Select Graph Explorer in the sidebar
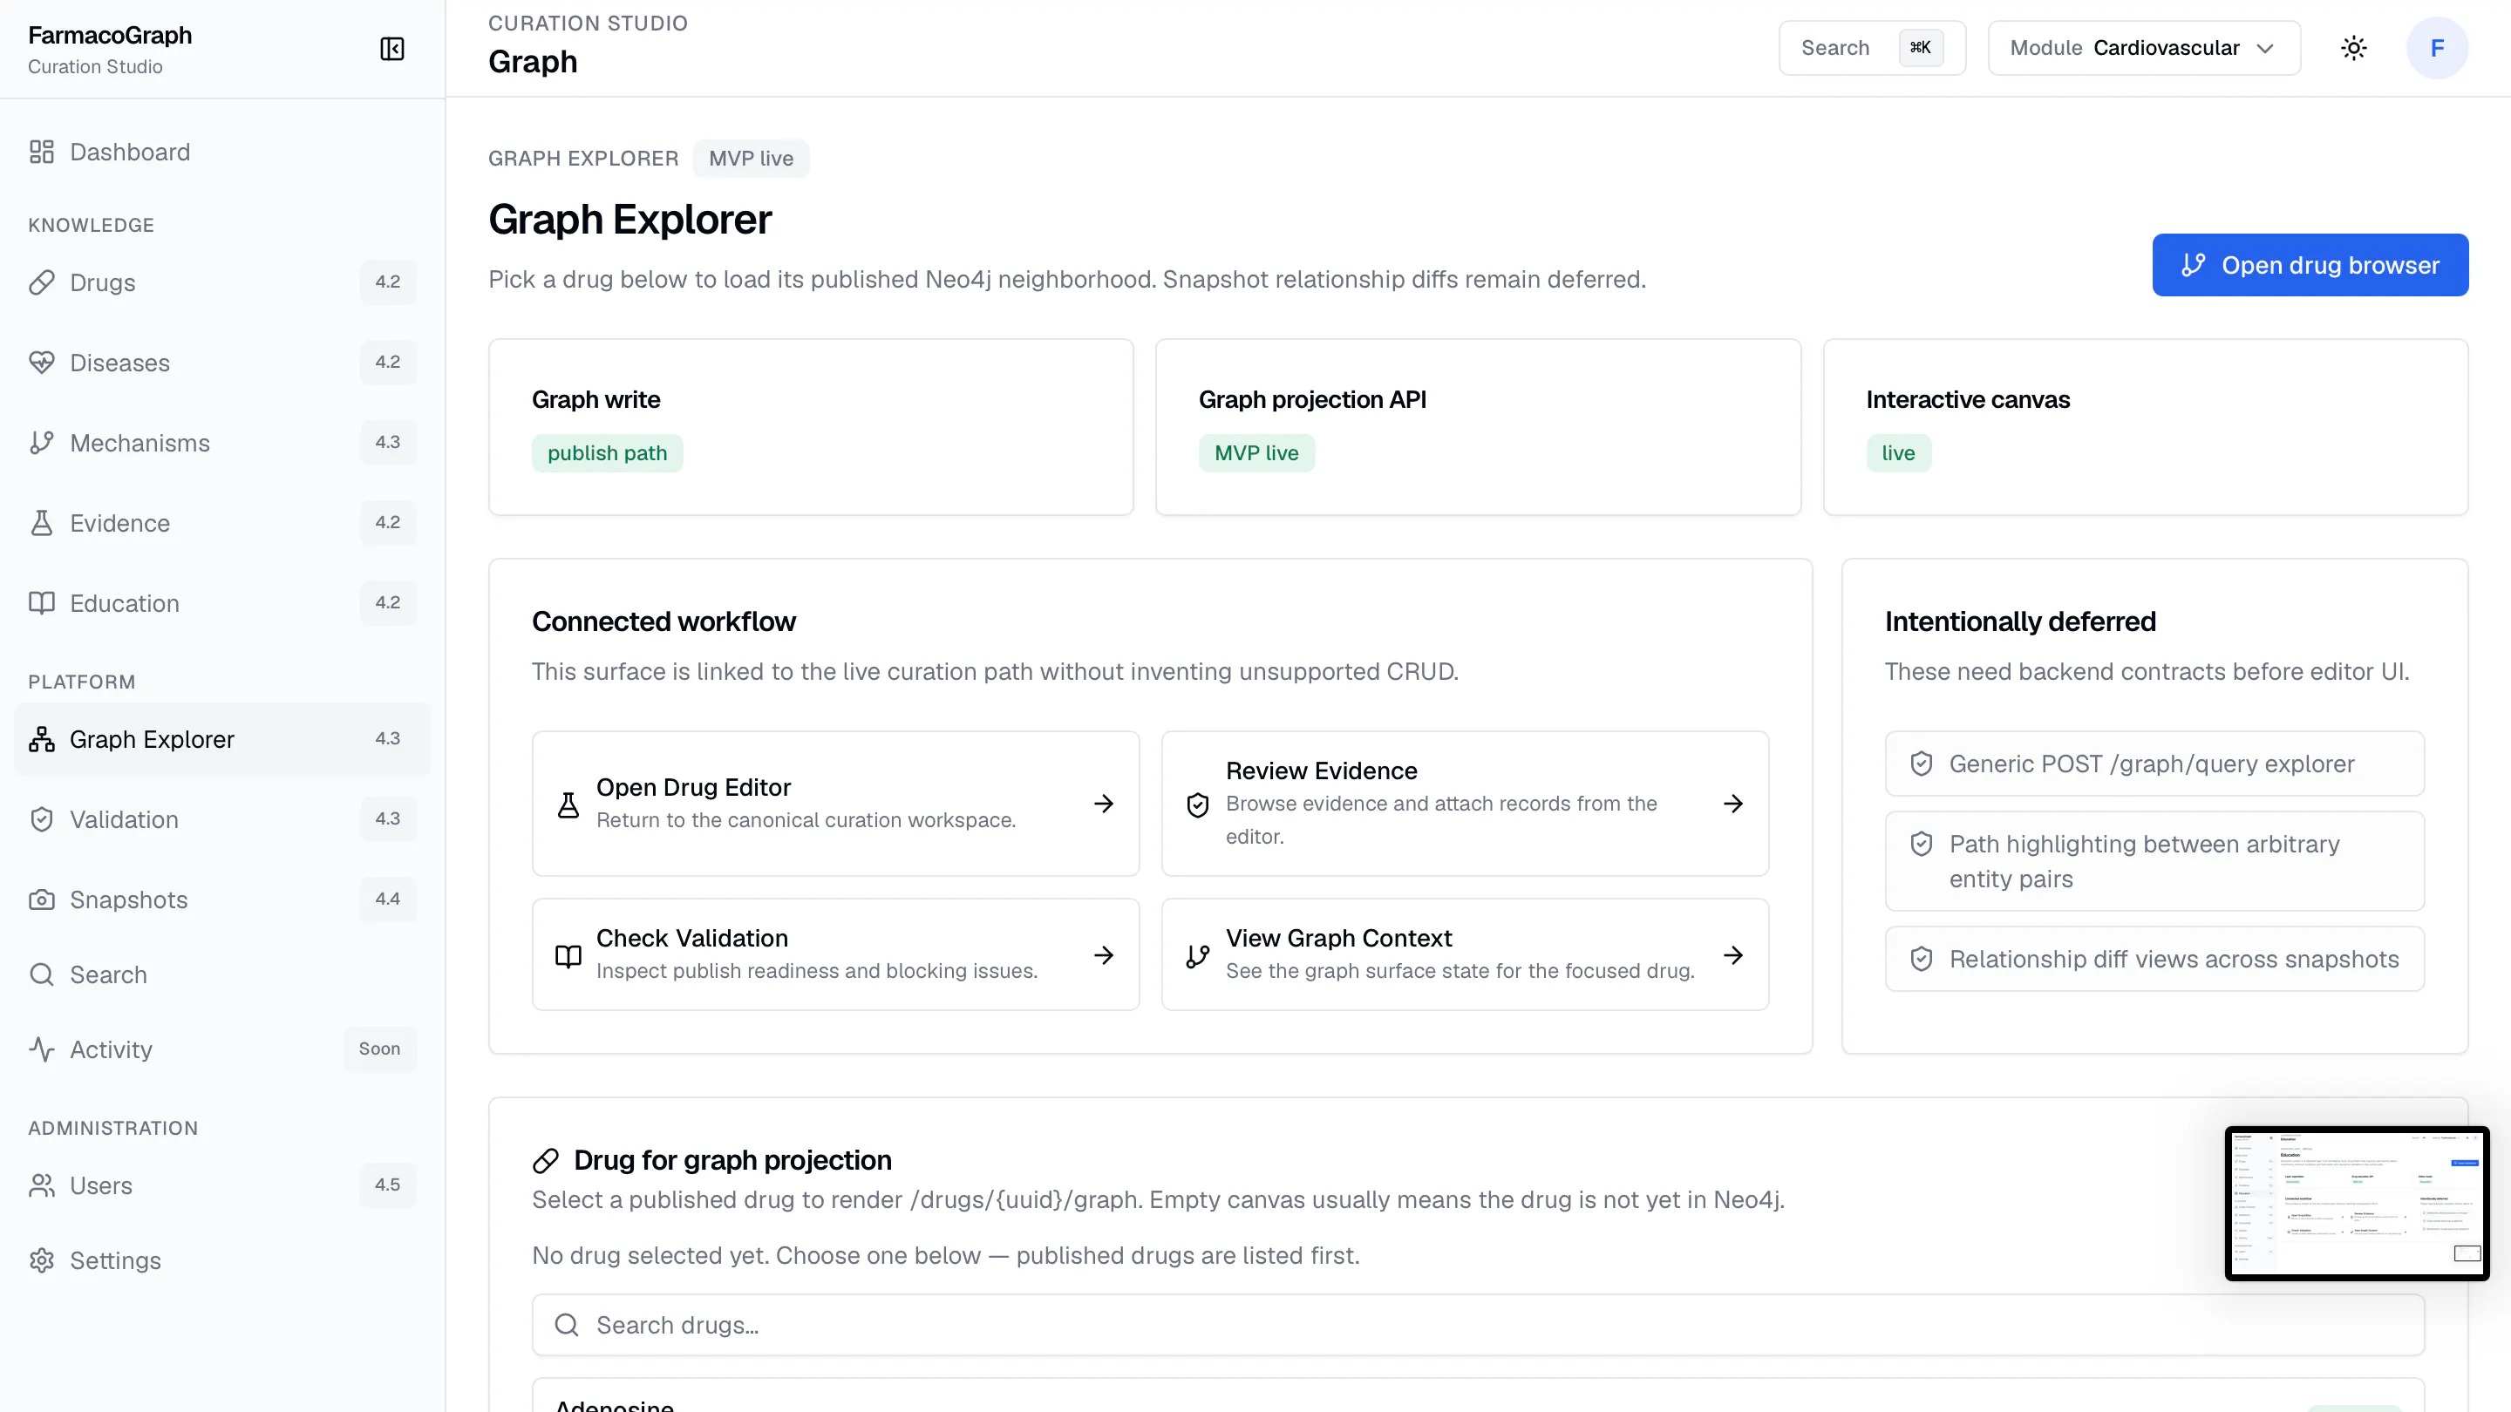 222,740
